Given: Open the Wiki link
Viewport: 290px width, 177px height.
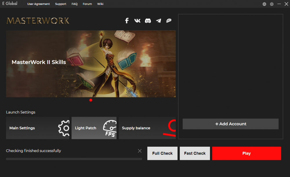Looking at the screenshot, I should pyautogui.click(x=100, y=4).
